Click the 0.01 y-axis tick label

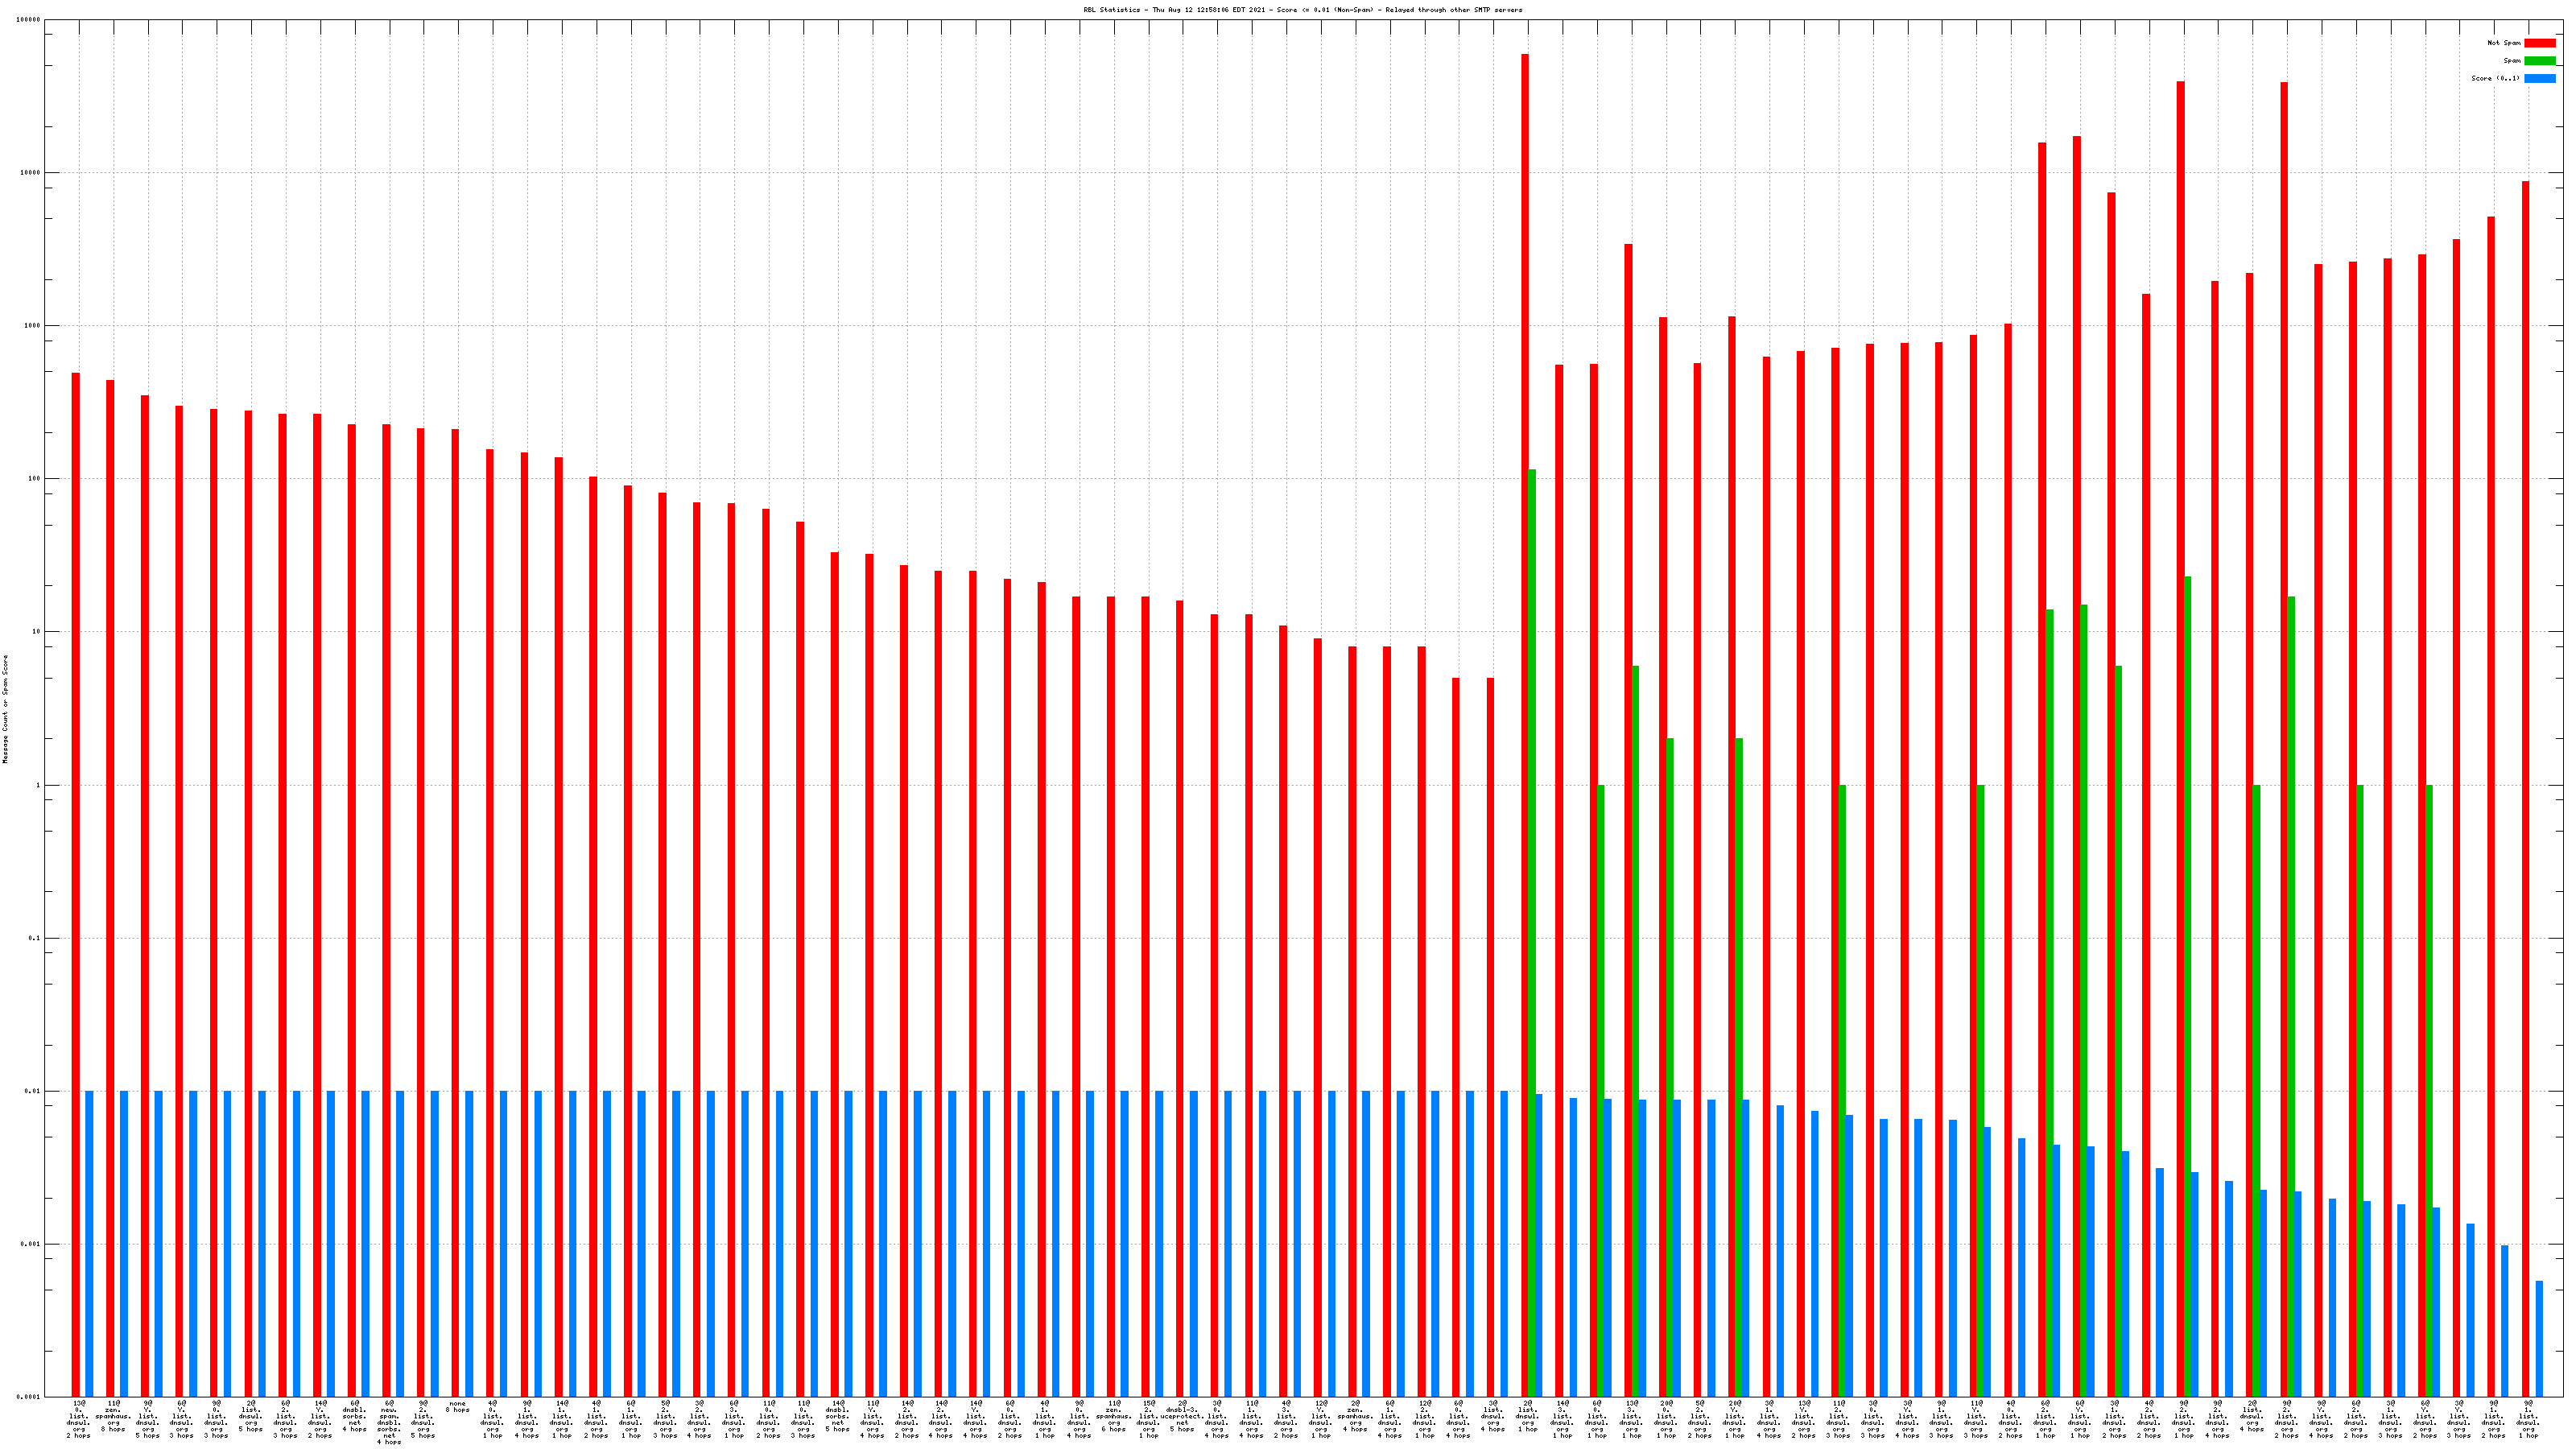[x=33, y=1091]
